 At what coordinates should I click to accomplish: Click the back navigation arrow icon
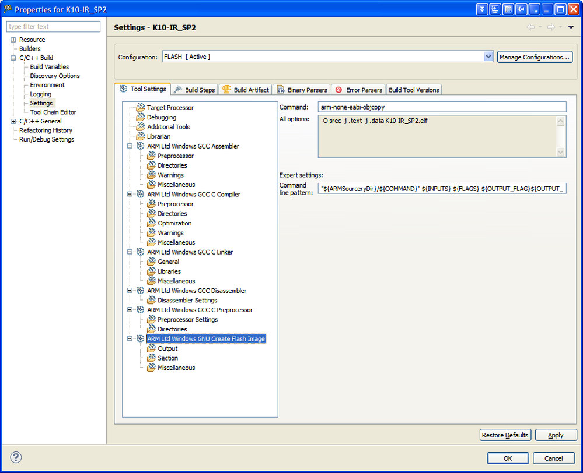point(531,27)
